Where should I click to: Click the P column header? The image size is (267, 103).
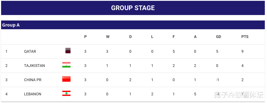tap(86, 37)
